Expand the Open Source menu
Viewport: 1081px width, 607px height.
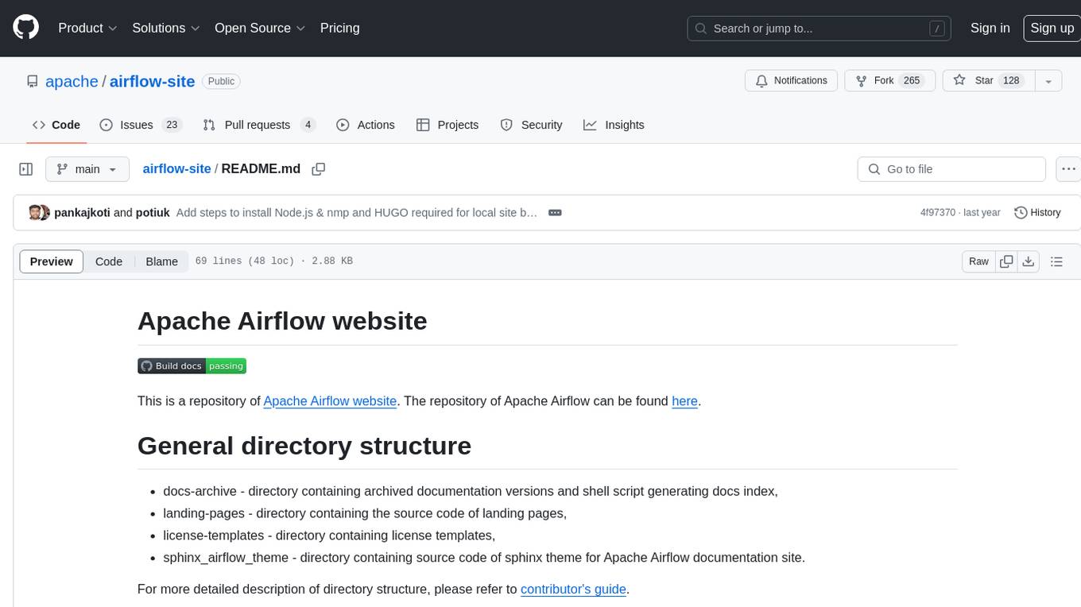pyautogui.click(x=260, y=28)
